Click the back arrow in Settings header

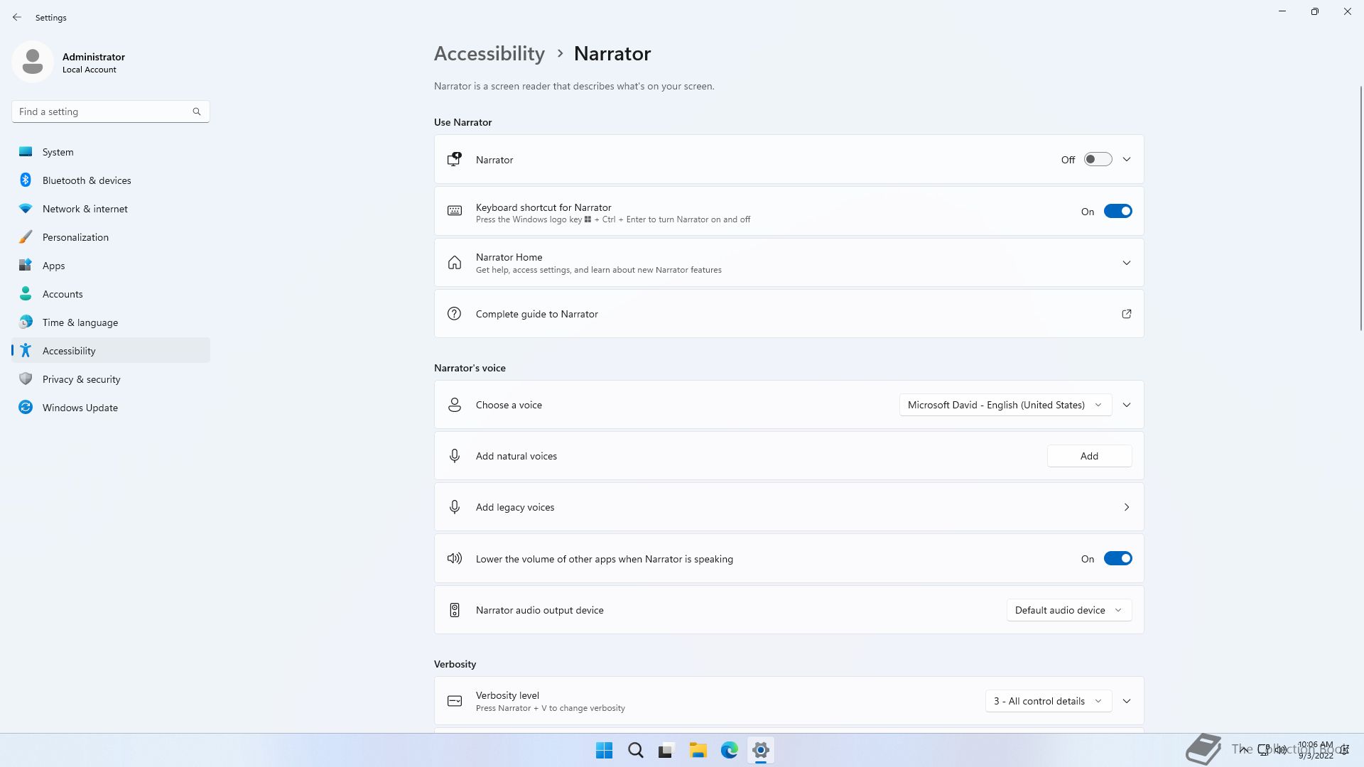pos(17,17)
